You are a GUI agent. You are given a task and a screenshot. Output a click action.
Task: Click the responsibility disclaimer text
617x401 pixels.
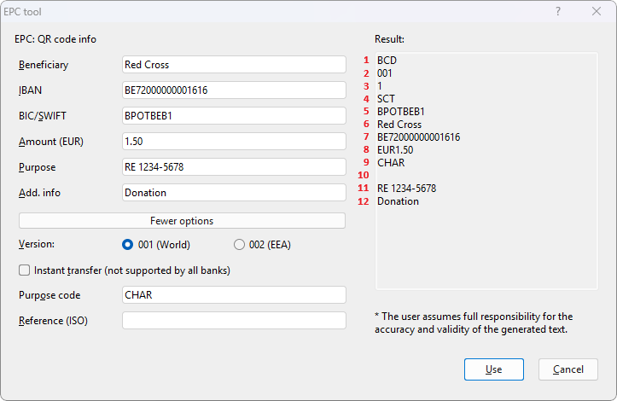click(474, 323)
